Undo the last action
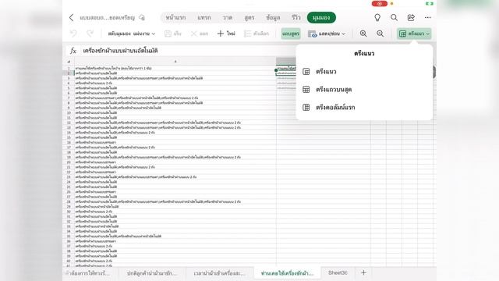This screenshot has width=499, height=281. click(x=73, y=34)
